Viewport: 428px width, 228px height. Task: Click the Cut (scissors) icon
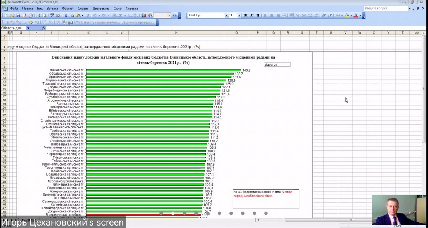click(66, 15)
